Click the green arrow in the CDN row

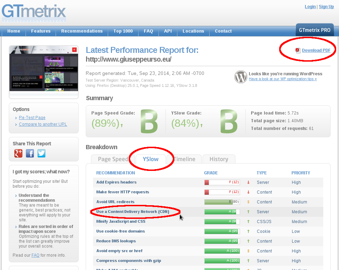click(248, 212)
